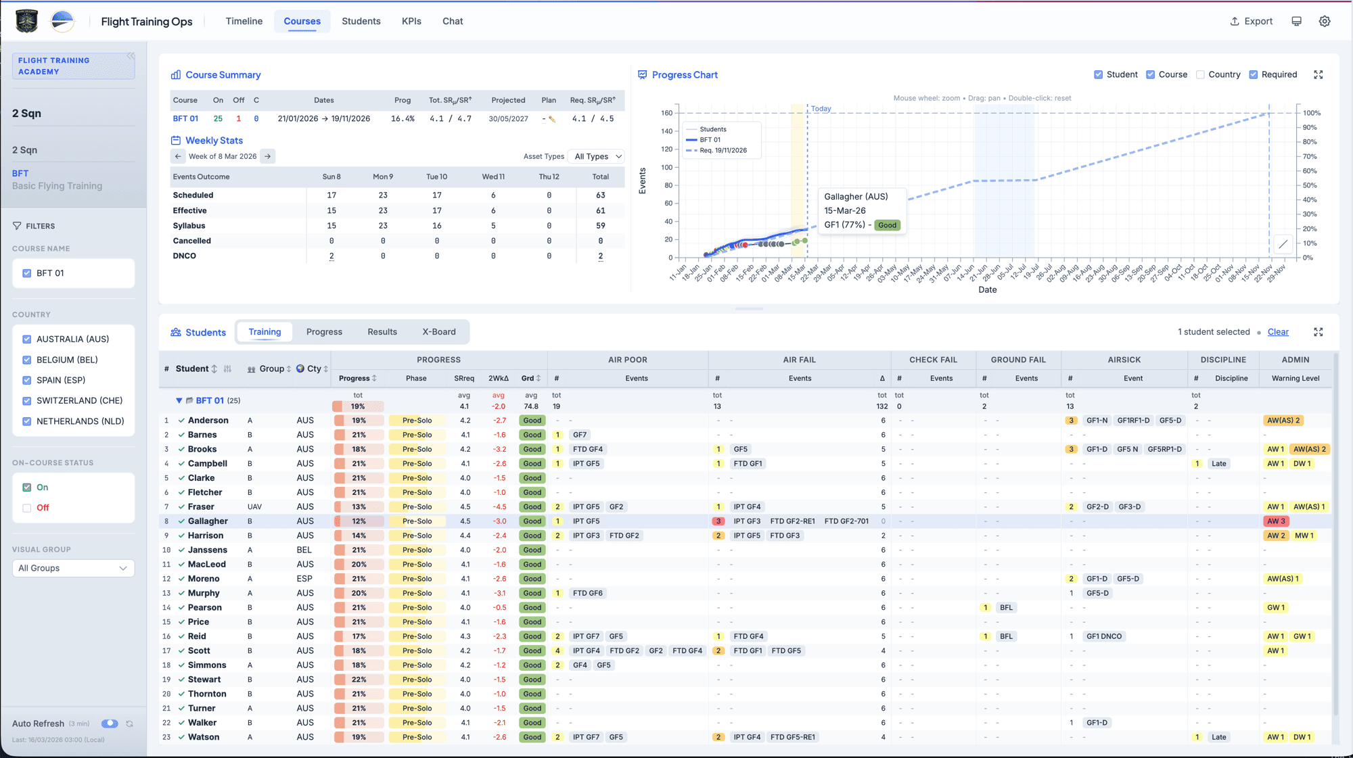The image size is (1353, 758).
Task: Click Gallagher's 12% progress bar
Action: (x=358, y=521)
